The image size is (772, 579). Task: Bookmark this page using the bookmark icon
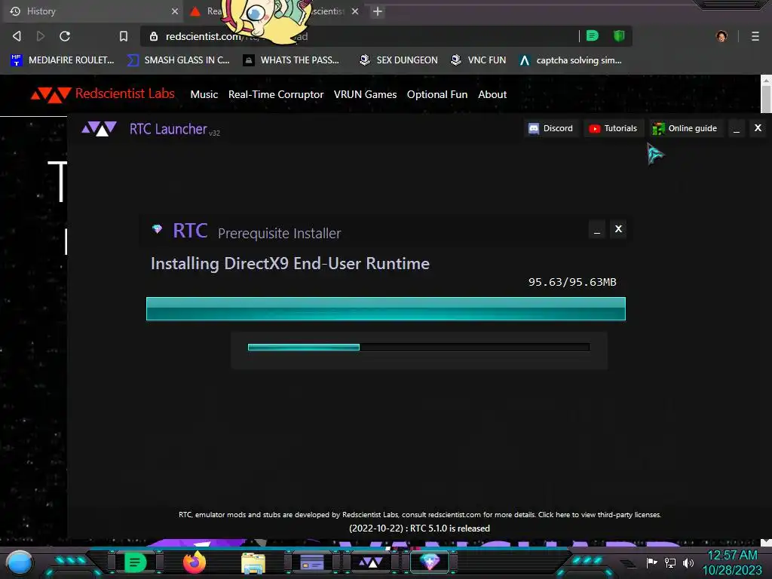click(x=124, y=36)
